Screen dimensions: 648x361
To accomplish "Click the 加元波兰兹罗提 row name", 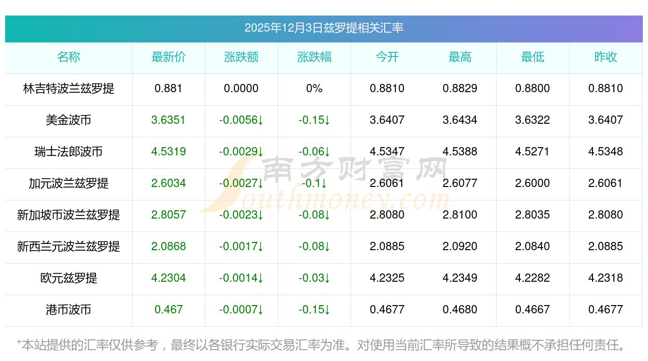I will point(68,183).
